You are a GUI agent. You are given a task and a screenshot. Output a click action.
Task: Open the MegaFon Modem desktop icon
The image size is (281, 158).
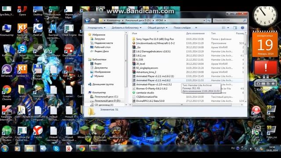coord(7,133)
